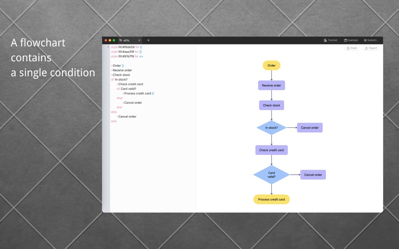Click the '>Order ()' code line
This screenshot has height=249, width=399.
click(117, 65)
